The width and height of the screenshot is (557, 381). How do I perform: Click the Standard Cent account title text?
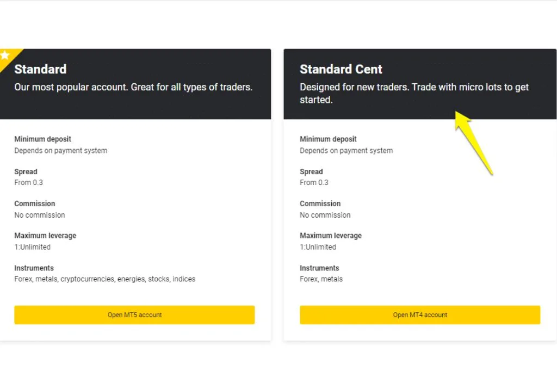click(341, 69)
